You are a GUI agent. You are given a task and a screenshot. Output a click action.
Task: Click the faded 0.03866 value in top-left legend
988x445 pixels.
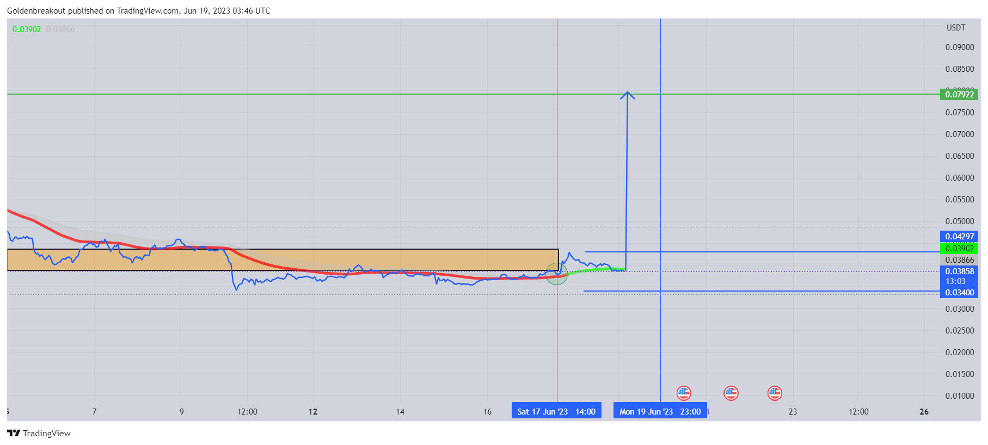pos(60,29)
